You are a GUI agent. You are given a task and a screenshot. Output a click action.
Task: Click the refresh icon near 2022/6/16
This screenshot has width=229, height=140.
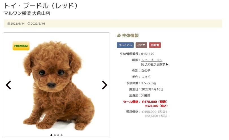point(29,23)
